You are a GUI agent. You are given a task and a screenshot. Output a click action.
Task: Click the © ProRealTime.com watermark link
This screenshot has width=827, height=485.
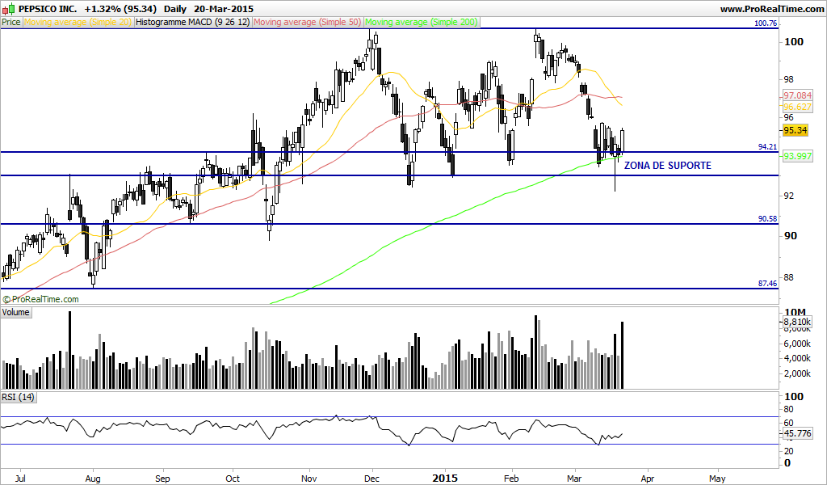point(40,299)
